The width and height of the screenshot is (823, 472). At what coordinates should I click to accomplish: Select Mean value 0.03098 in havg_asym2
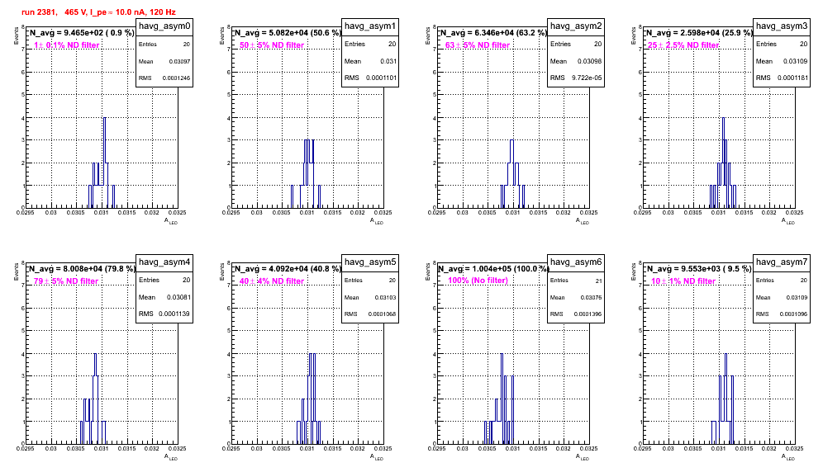[589, 61]
